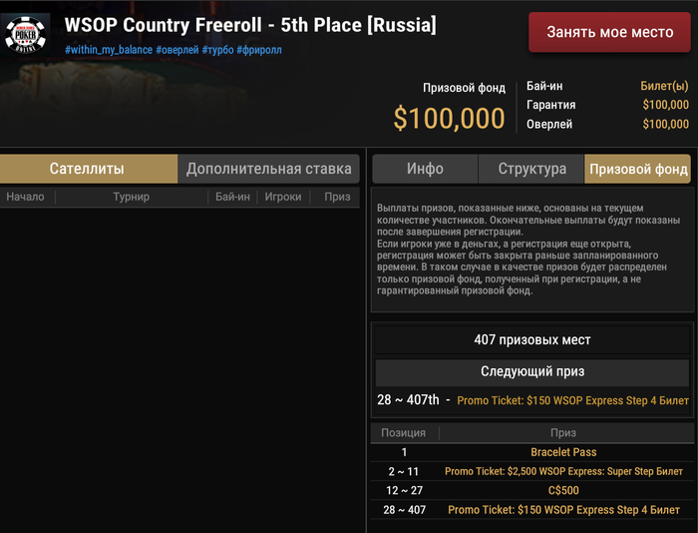Click the WSOP Poker logo icon
Screen dimensions: 698x533
tap(27, 32)
